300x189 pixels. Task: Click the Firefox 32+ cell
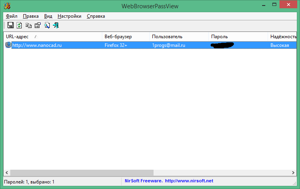116,45
